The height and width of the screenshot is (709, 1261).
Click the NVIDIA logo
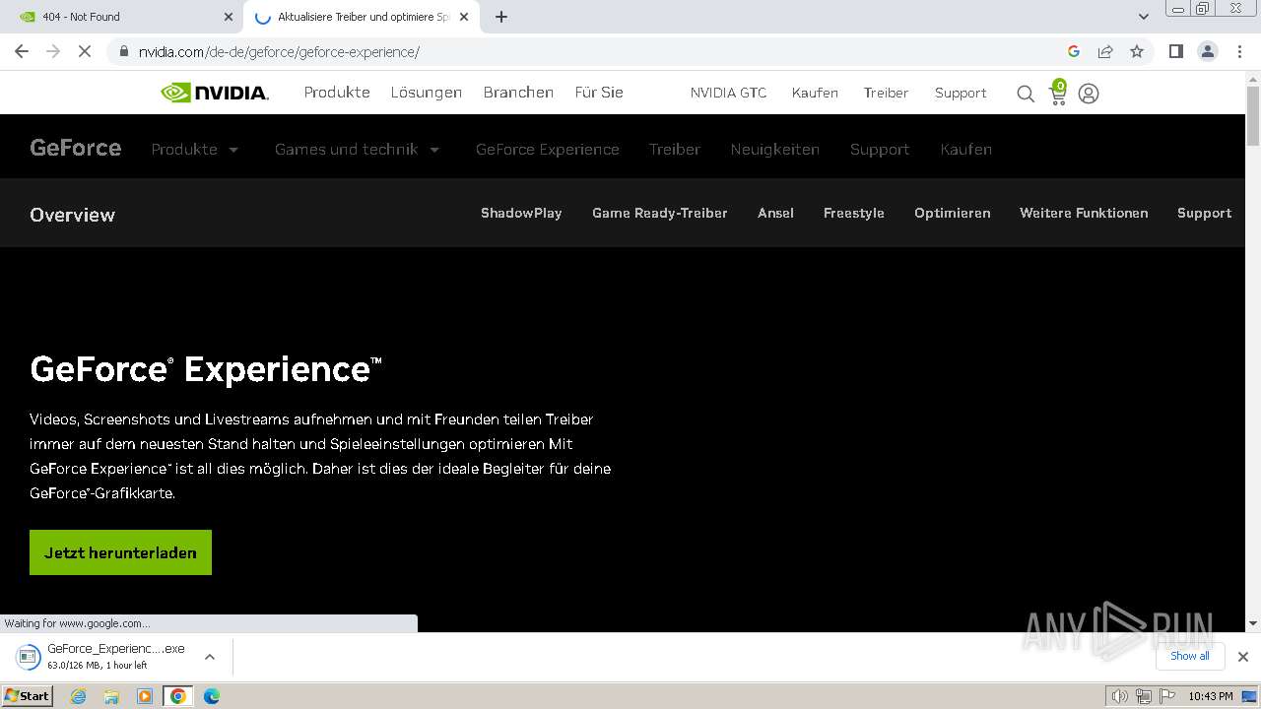click(x=215, y=93)
